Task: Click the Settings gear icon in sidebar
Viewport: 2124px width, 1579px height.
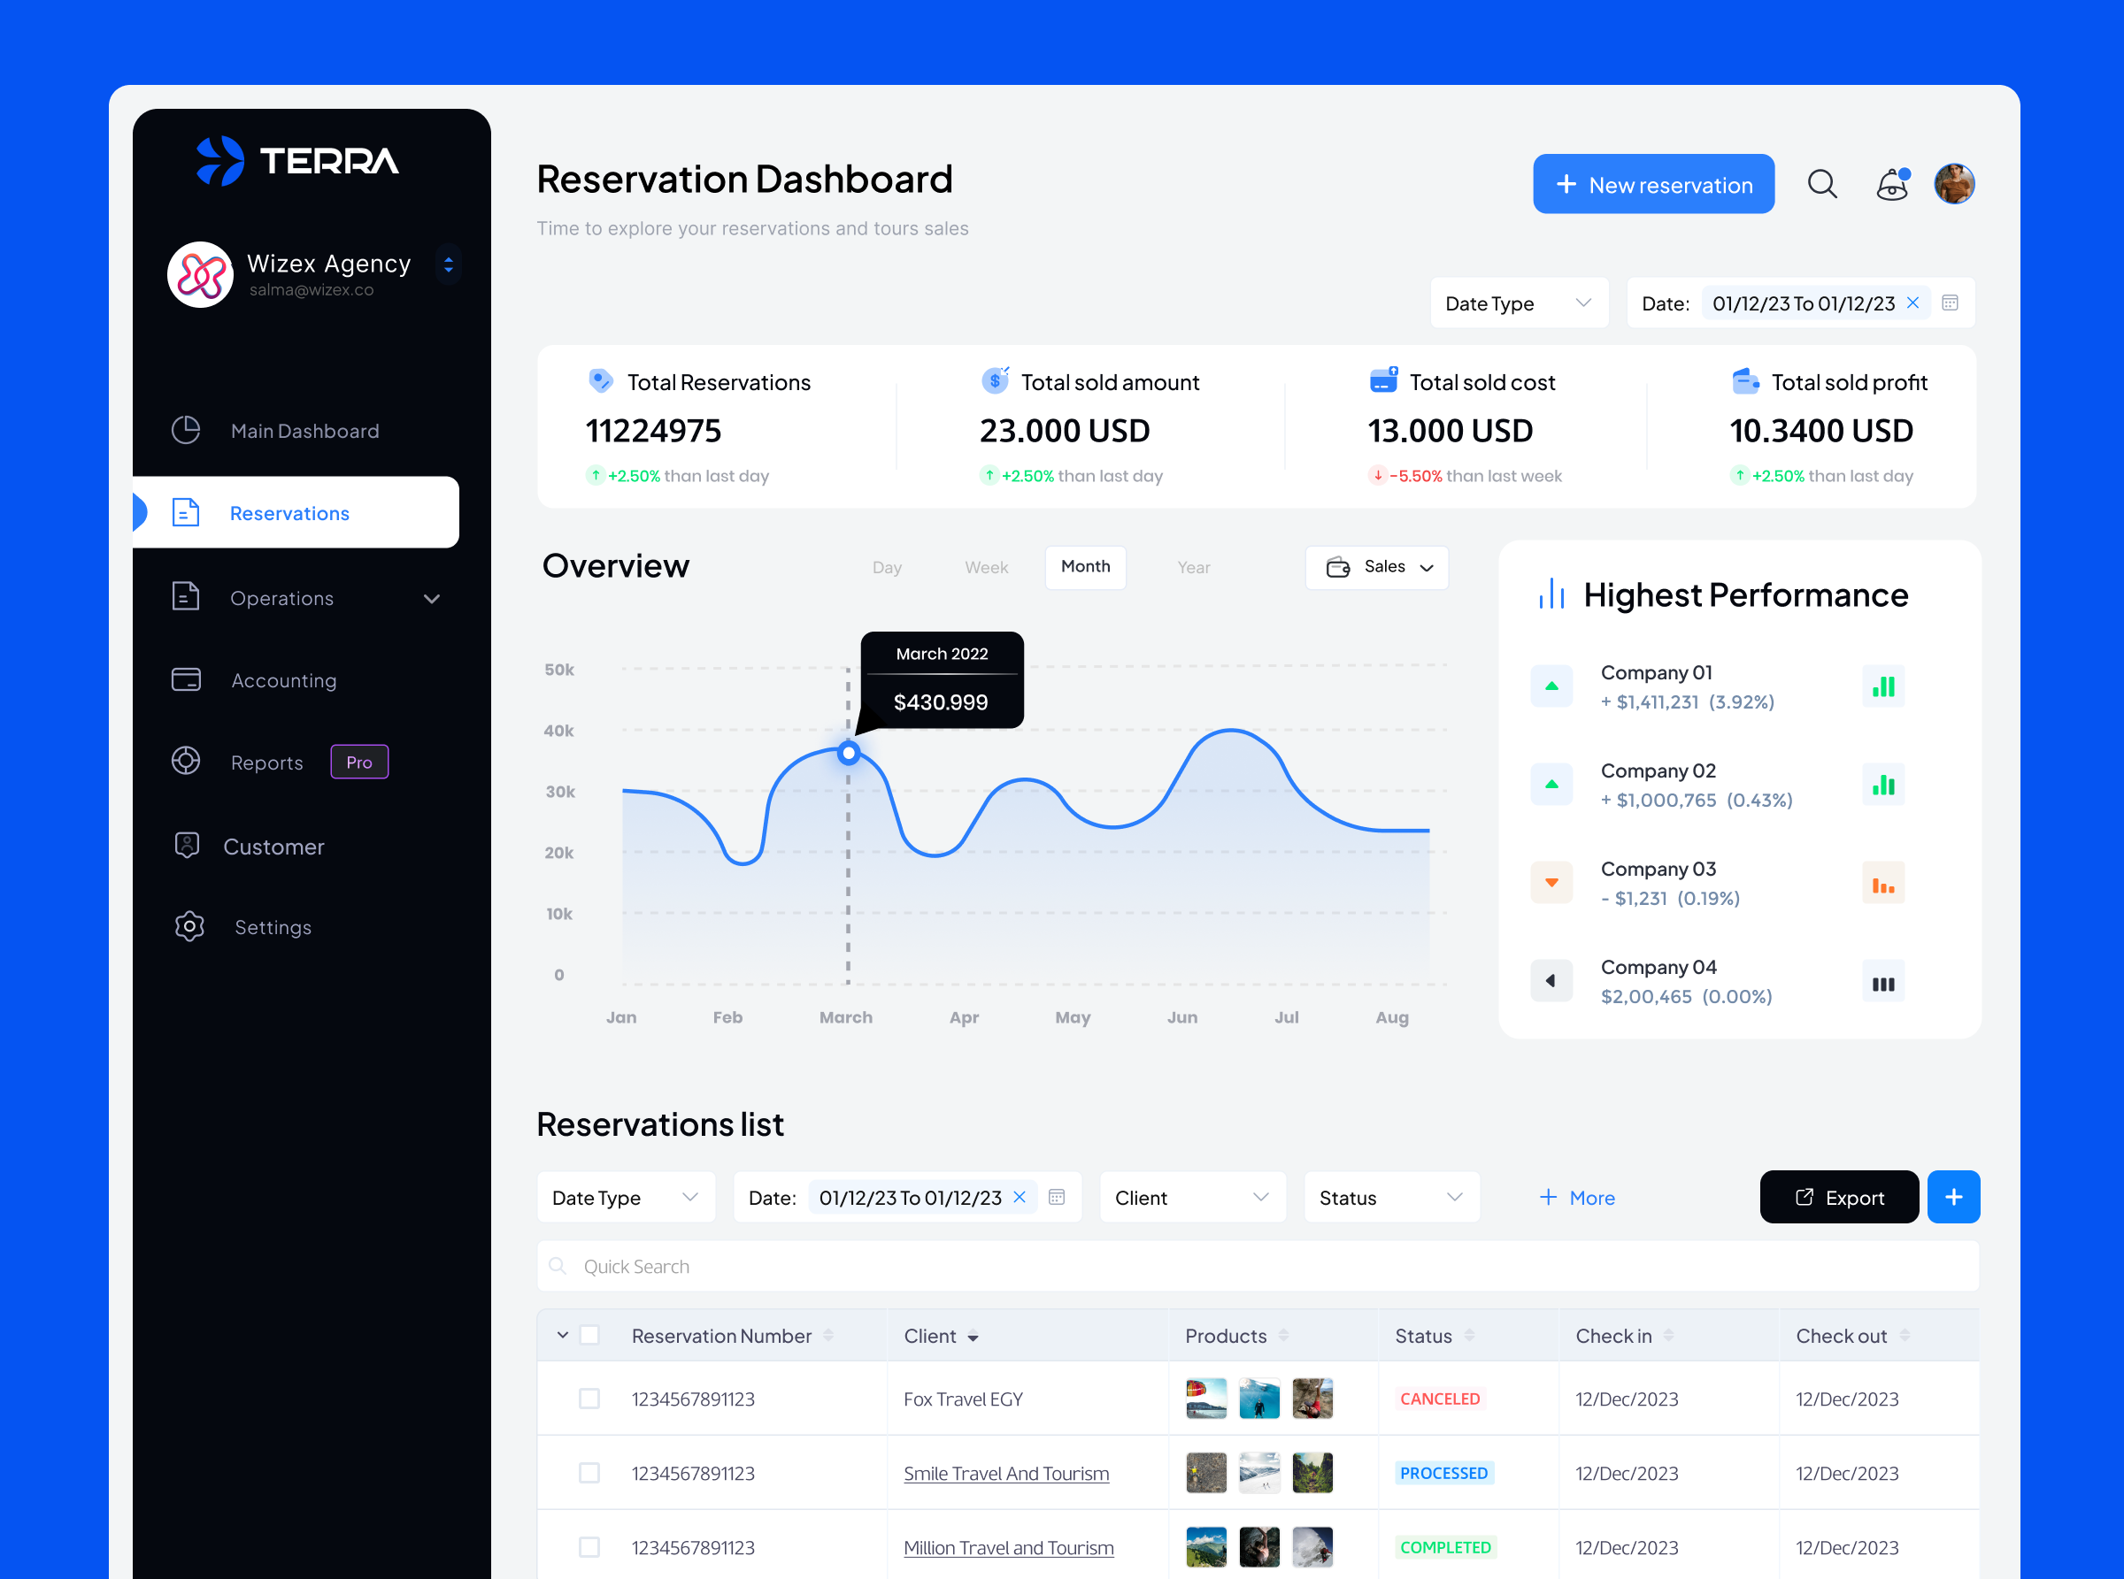Action: (189, 926)
